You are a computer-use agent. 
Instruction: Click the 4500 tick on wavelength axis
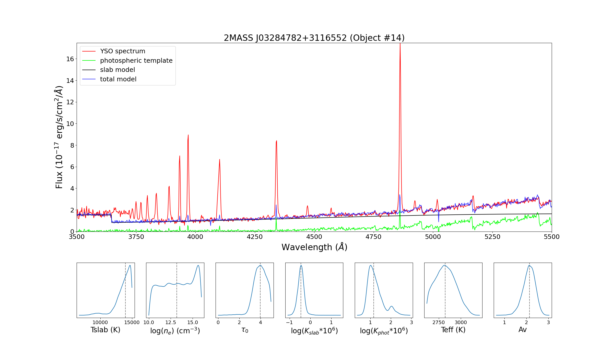[314, 237]
